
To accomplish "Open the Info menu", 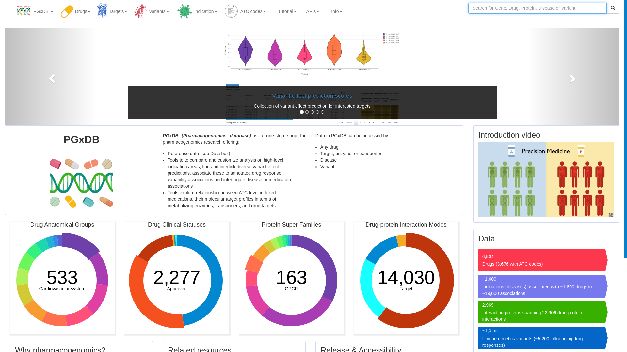I will pos(336,11).
